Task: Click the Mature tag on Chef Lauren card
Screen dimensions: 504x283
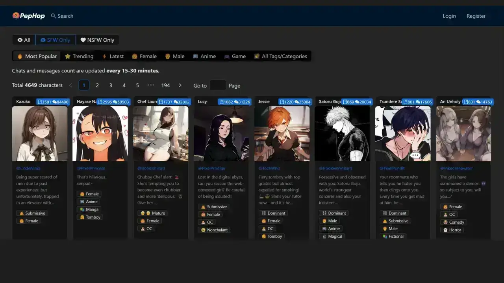Action: point(153,213)
